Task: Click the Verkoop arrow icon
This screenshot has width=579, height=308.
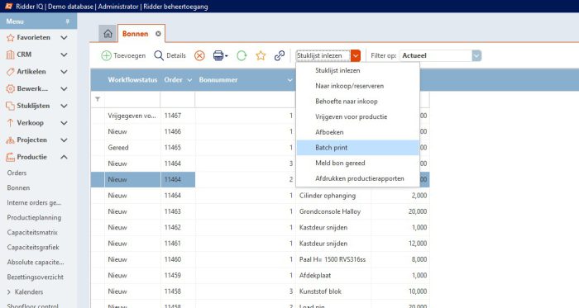Action: point(10,123)
